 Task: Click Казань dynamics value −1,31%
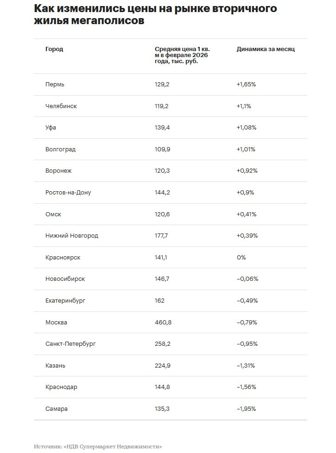click(x=246, y=366)
